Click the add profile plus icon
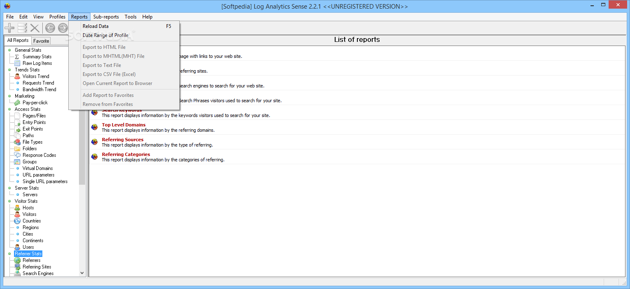 click(x=9, y=28)
